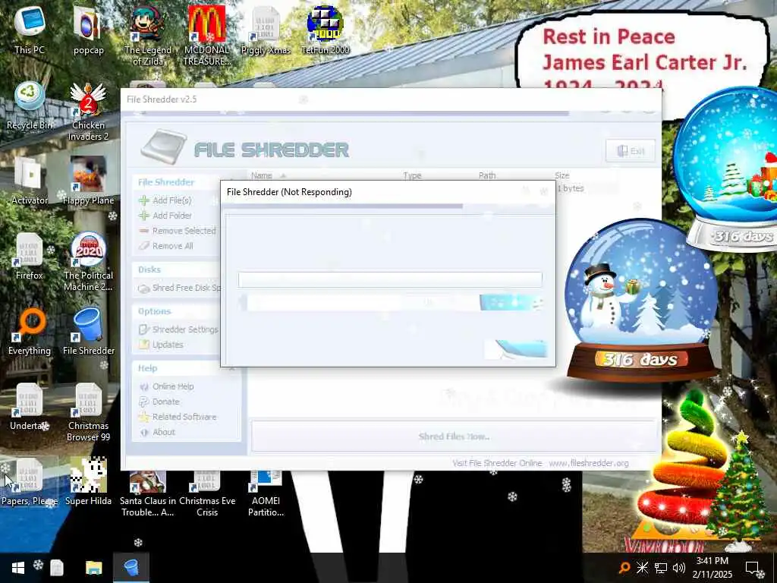This screenshot has width=777, height=583.
Task: Click File Shredder (Not Responding) title bar
Action: click(x=388, y=192)
